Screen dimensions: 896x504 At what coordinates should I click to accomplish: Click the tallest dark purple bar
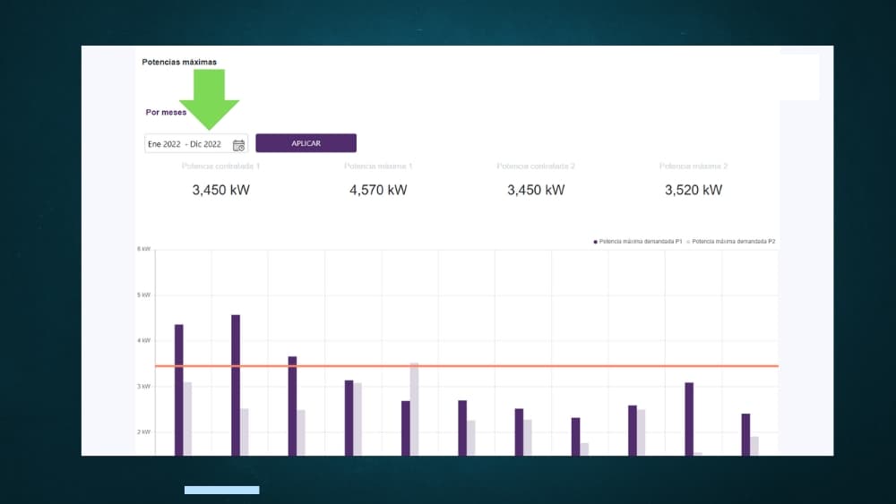click(236, 383)
